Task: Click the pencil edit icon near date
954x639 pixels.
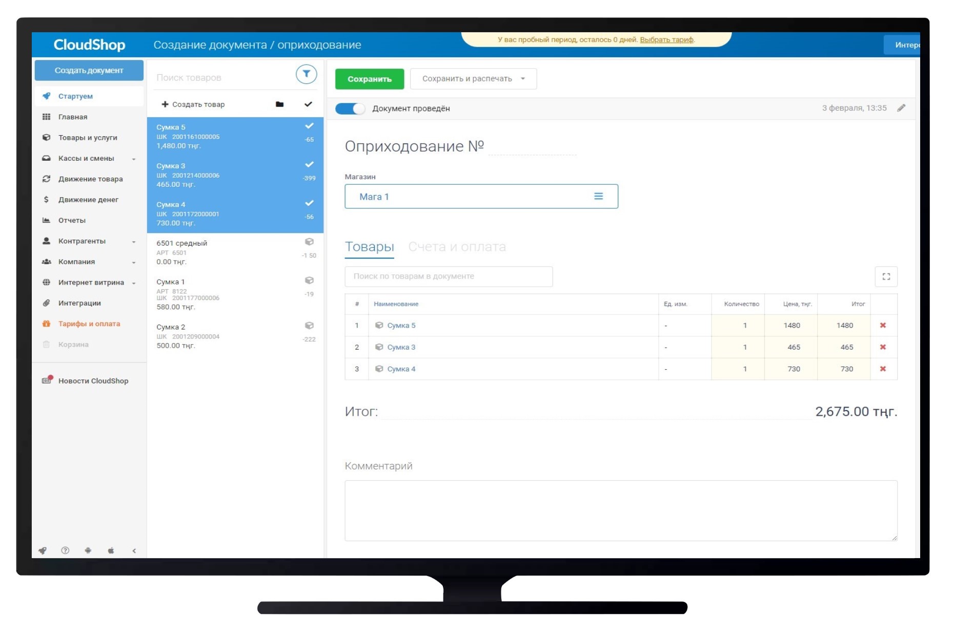Action: click(901, 108)
